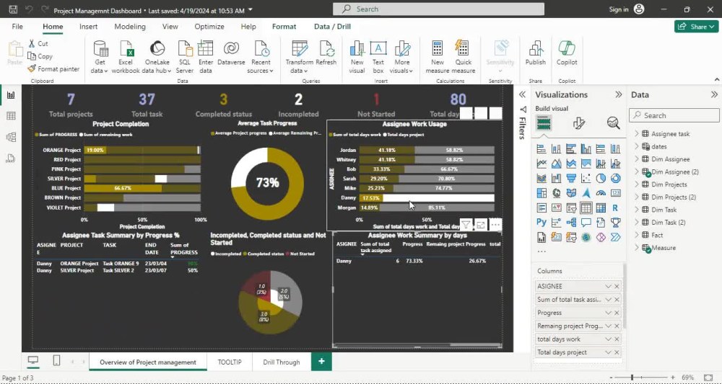Click the Publish icon
This screenshot has width=722, height=384.
click(535, 49)
